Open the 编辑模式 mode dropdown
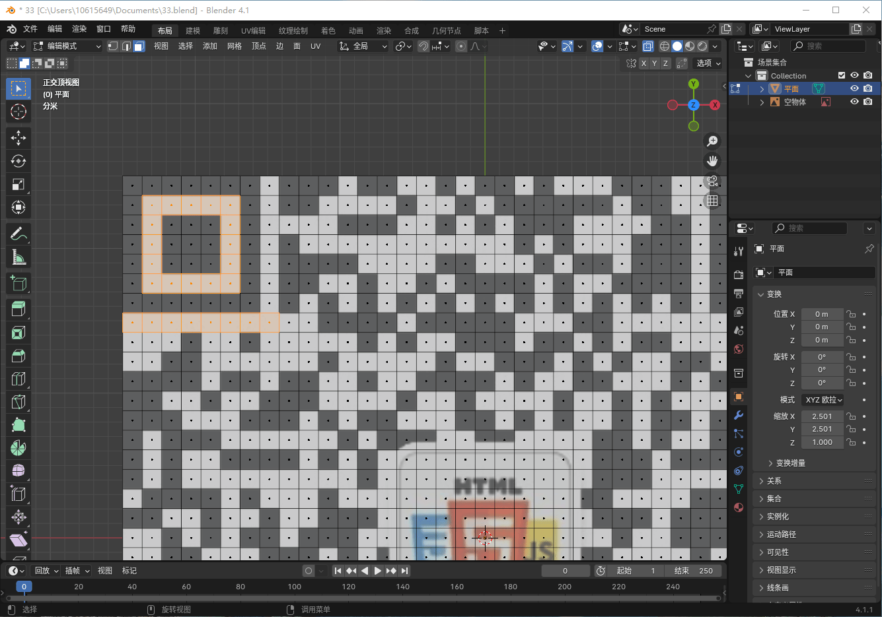 67,46
